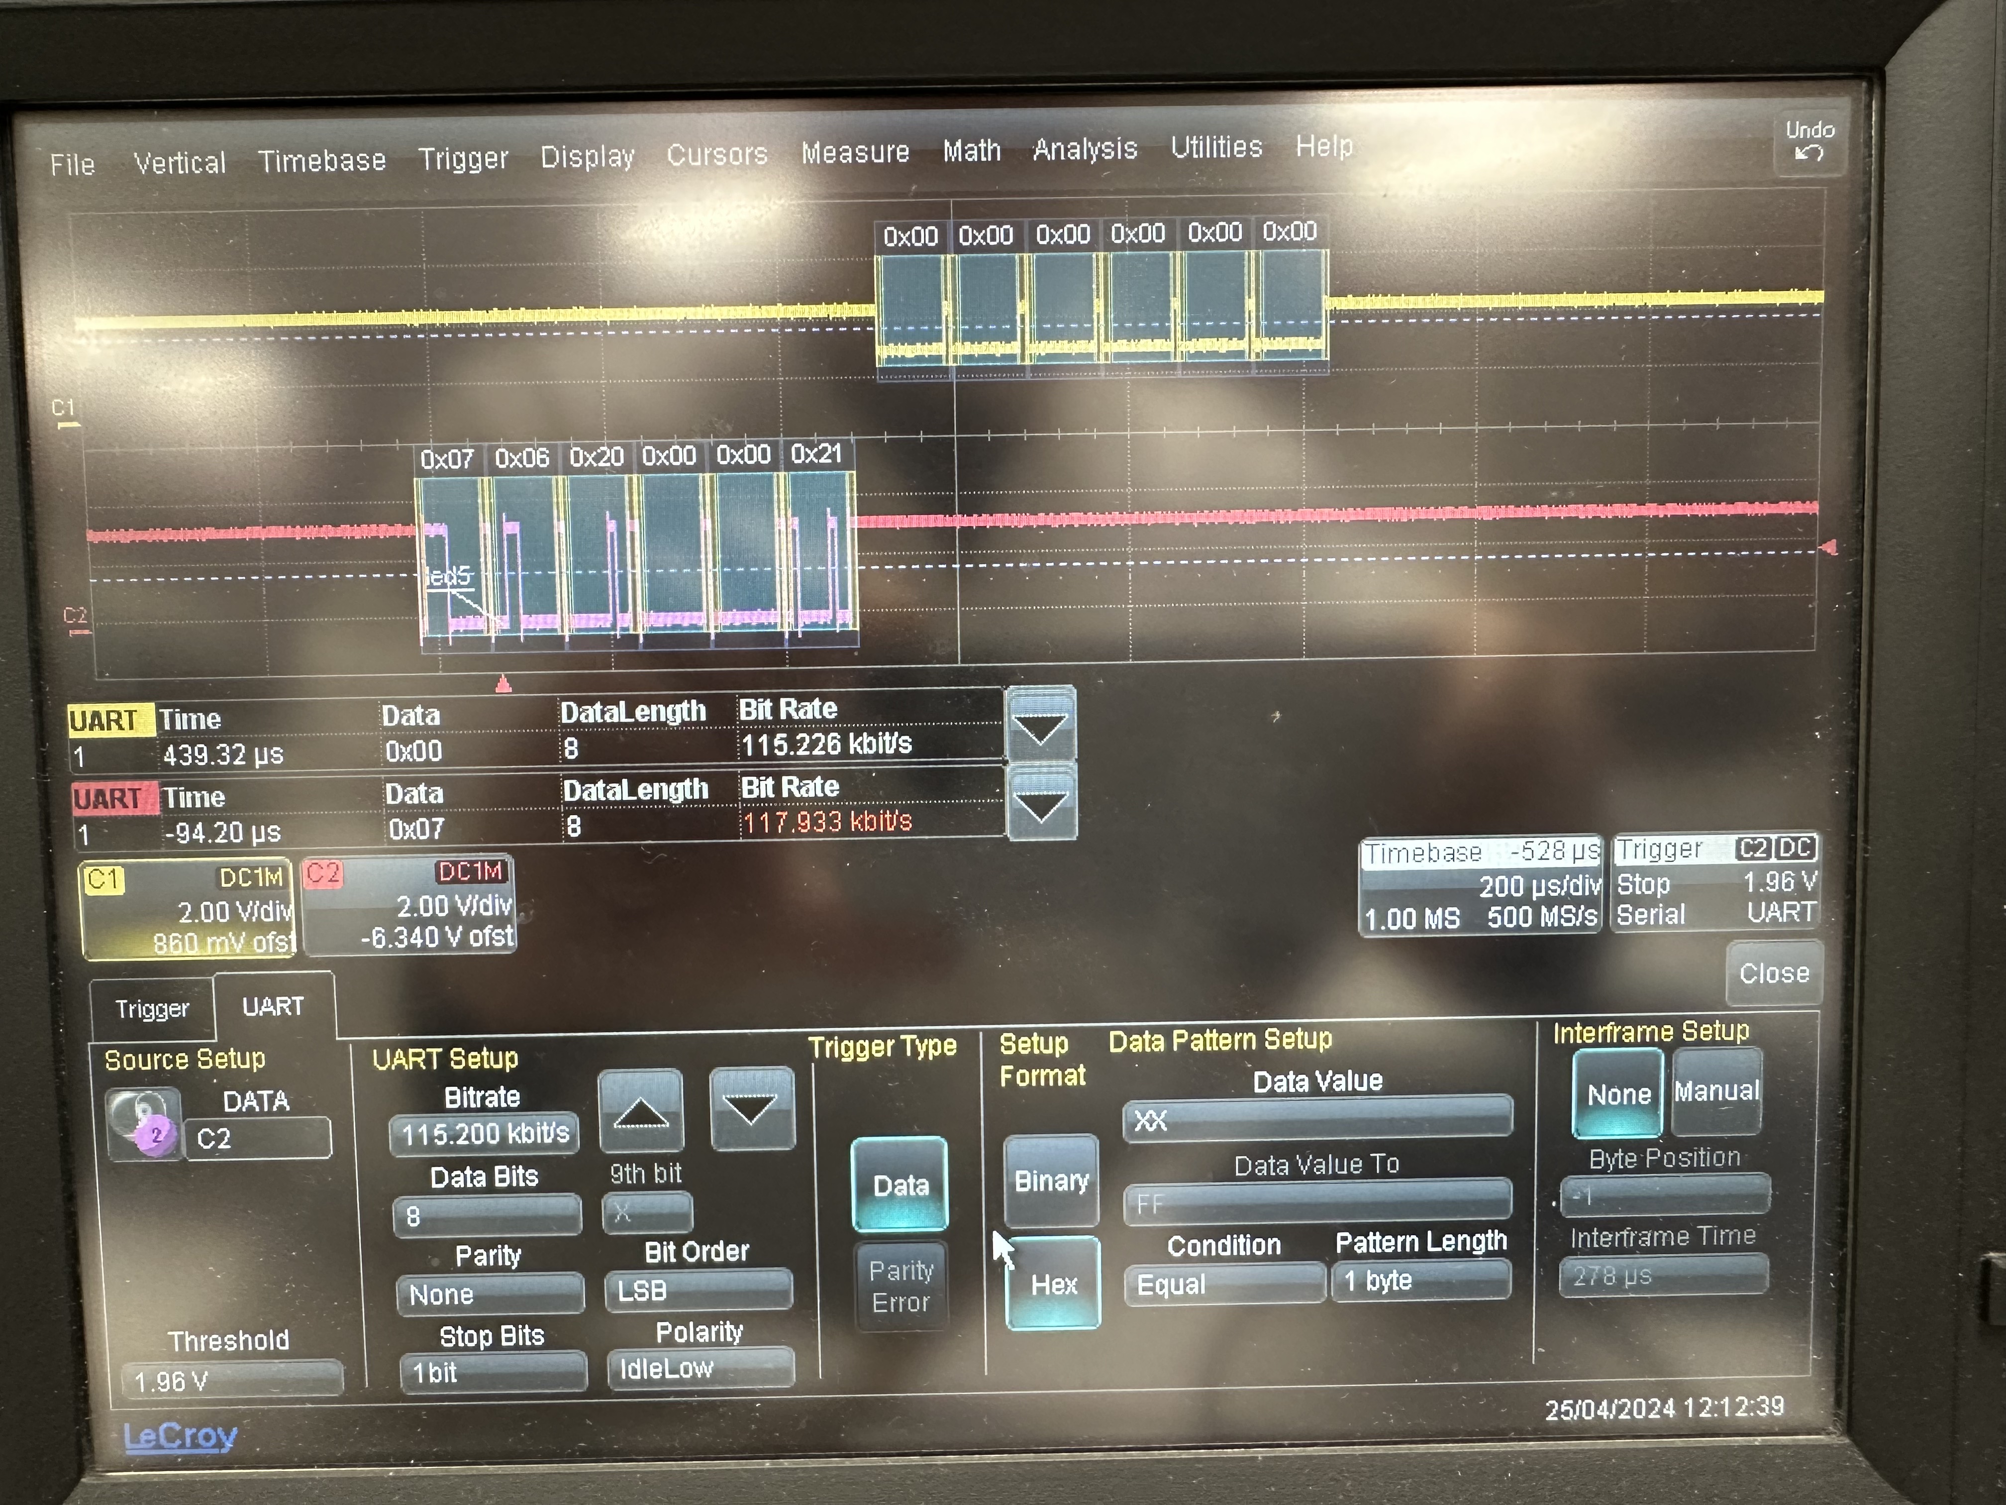Screen dimensions: 2006x1505
Task: Open the Measure menu
Action: 855,152
